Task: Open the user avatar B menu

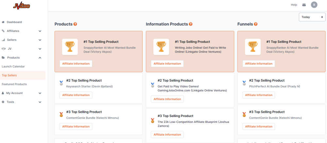Action: coord(314,5)
